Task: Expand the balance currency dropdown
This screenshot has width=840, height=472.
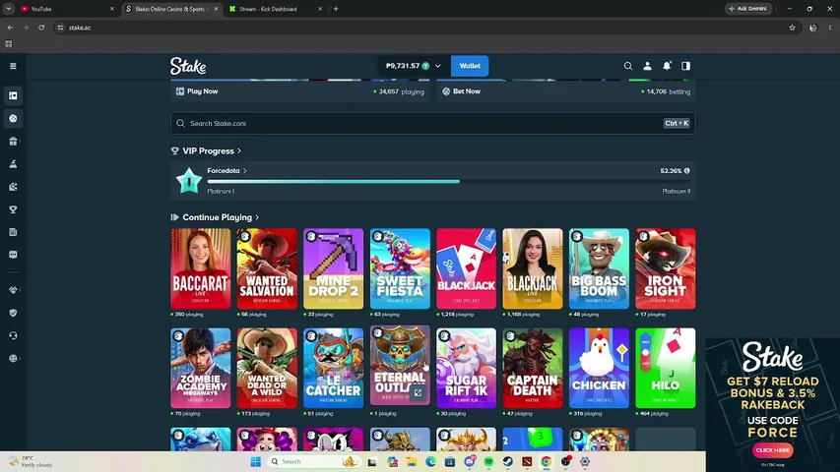Action: tap(437, 66)
